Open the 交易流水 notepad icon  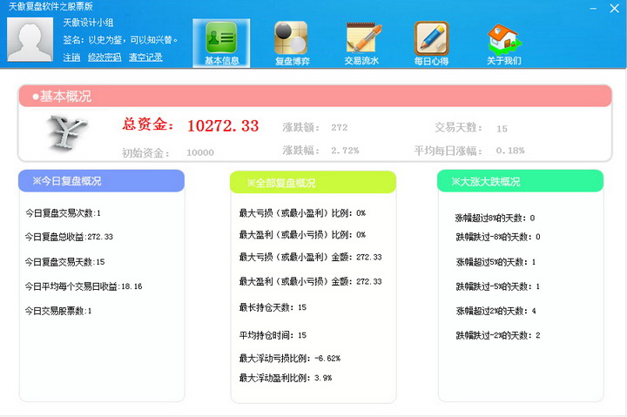363,38
